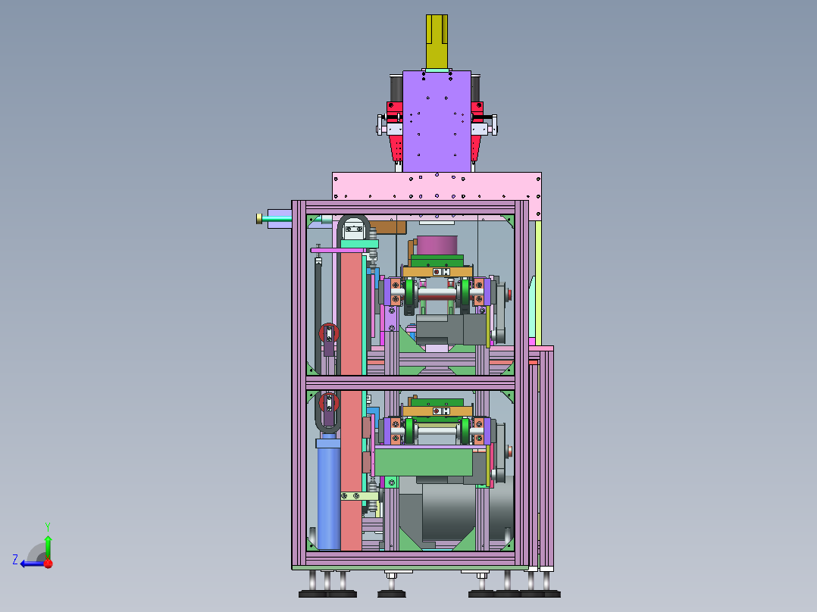The image size is (817, 612).
Task: Select the lower red circular clamp
Action: coord(329,403)
